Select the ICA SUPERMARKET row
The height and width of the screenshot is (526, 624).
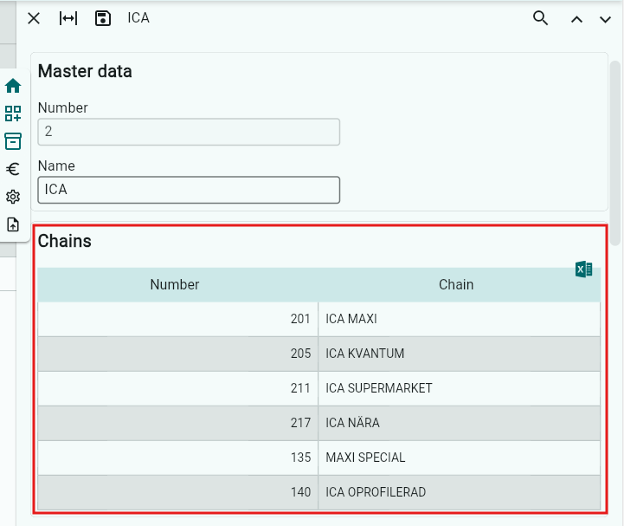pos(319,388)
